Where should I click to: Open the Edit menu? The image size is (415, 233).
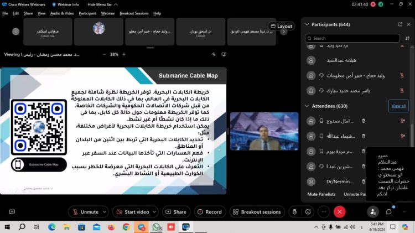click(15, 13)
